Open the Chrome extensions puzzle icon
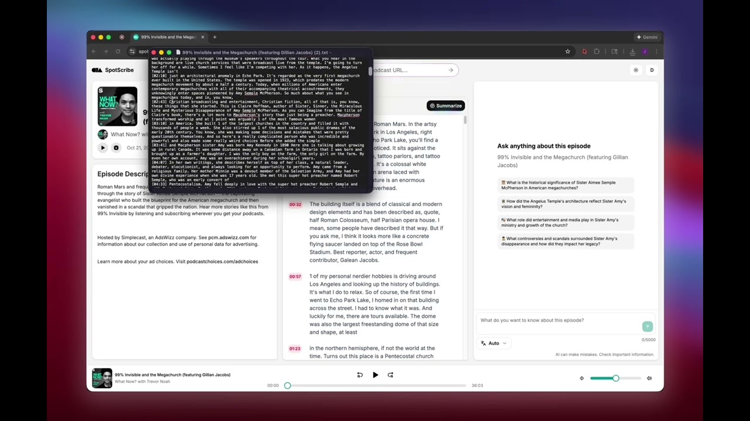The image size is (750, 421). (x=596, y=51)
